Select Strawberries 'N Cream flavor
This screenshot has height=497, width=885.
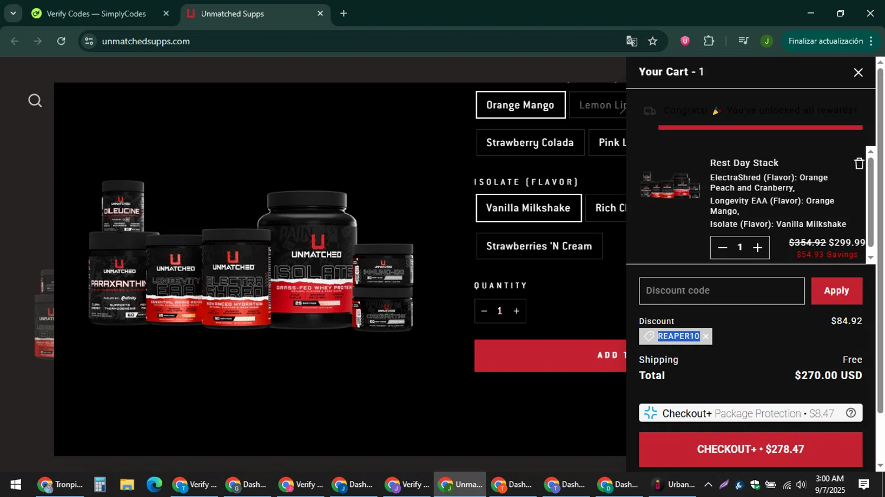tap(539, 246)
